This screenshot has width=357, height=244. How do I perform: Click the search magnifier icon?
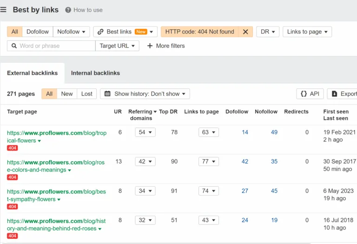click(x=14, y=46)
